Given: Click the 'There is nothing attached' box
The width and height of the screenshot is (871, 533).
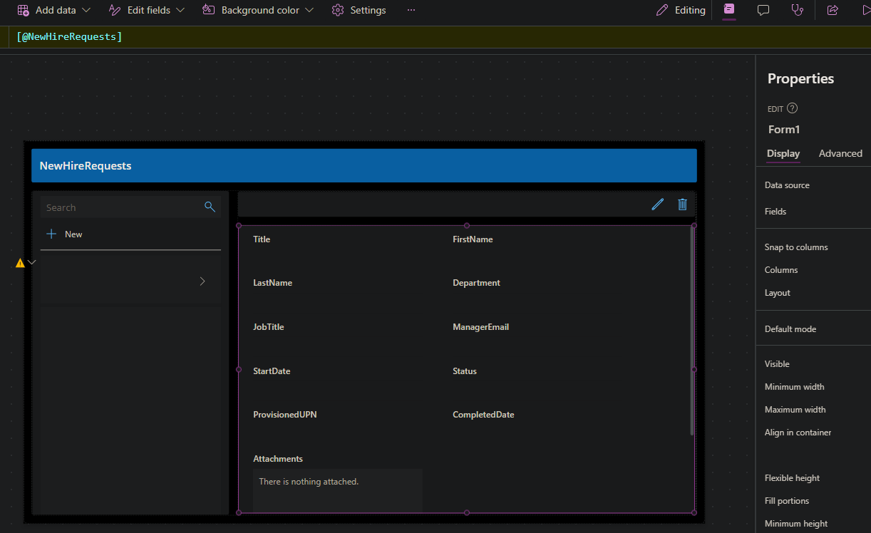Looking at the screenshot, I should 338,490.
